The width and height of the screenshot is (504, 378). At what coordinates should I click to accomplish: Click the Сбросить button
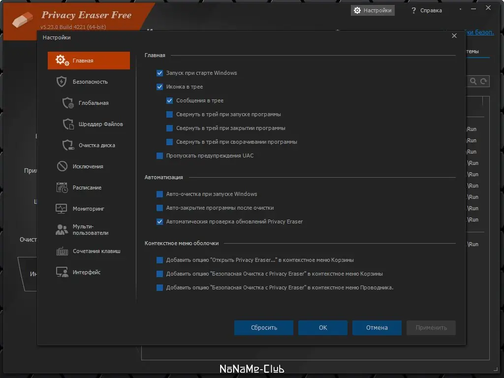click(x=264, y=327)
